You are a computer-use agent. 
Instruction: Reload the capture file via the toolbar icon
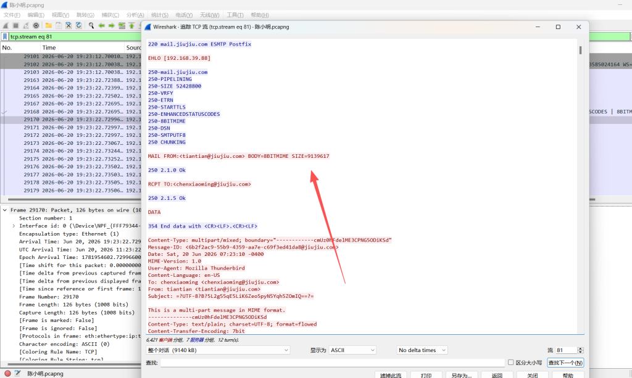[78, 25]
